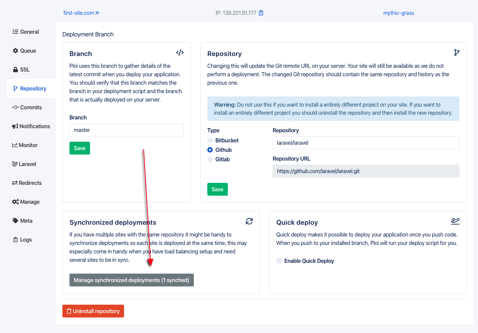Click the Uninstall repository button
The width and height of the screenshot is (478, 333).
(93, 311)
